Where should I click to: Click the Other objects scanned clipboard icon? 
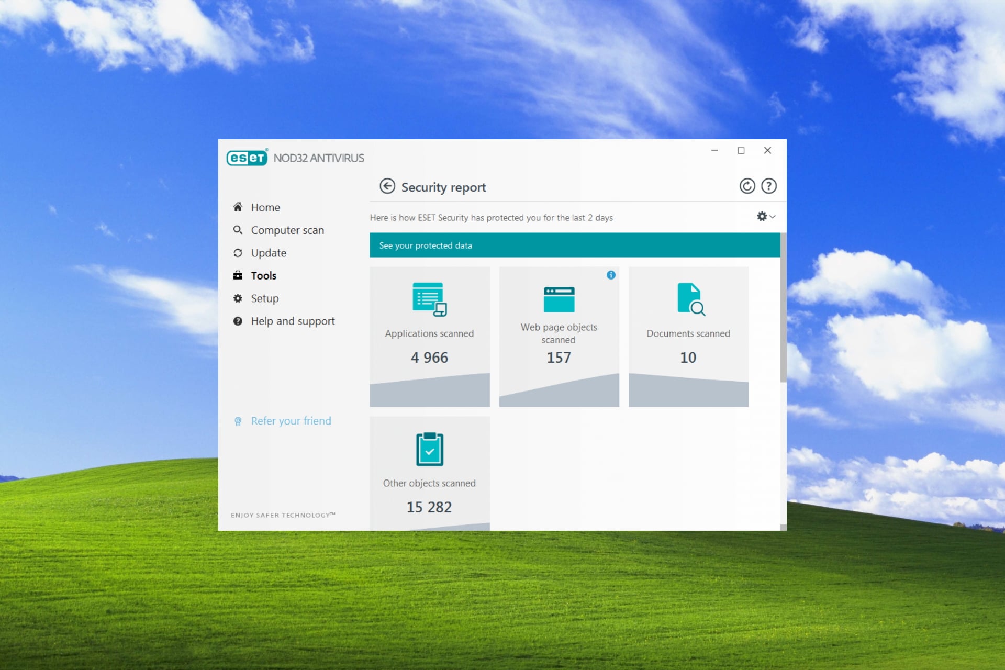[x=429, y=449]
